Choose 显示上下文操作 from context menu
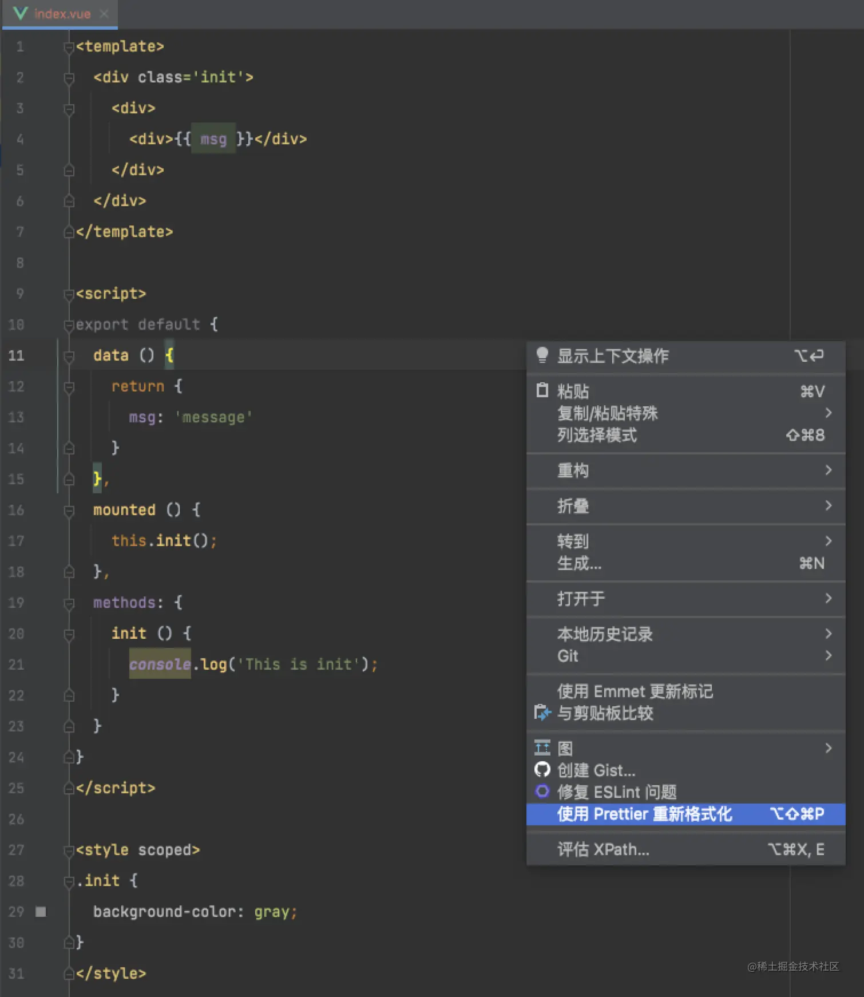864x997 pixels. click(685, 356)
